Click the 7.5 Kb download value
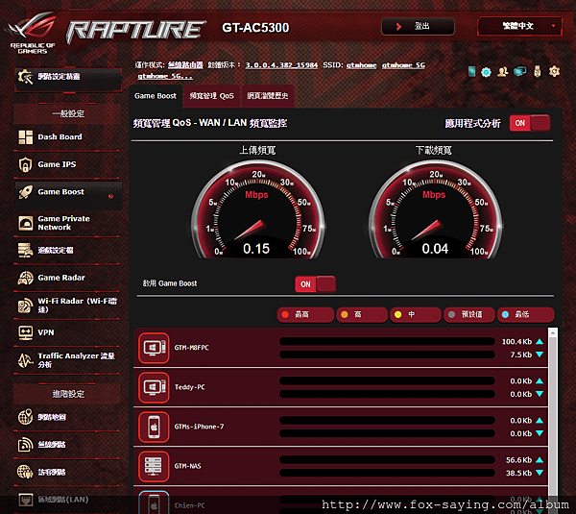The width and height of the screenshot is (576, 514). (521, 355)
